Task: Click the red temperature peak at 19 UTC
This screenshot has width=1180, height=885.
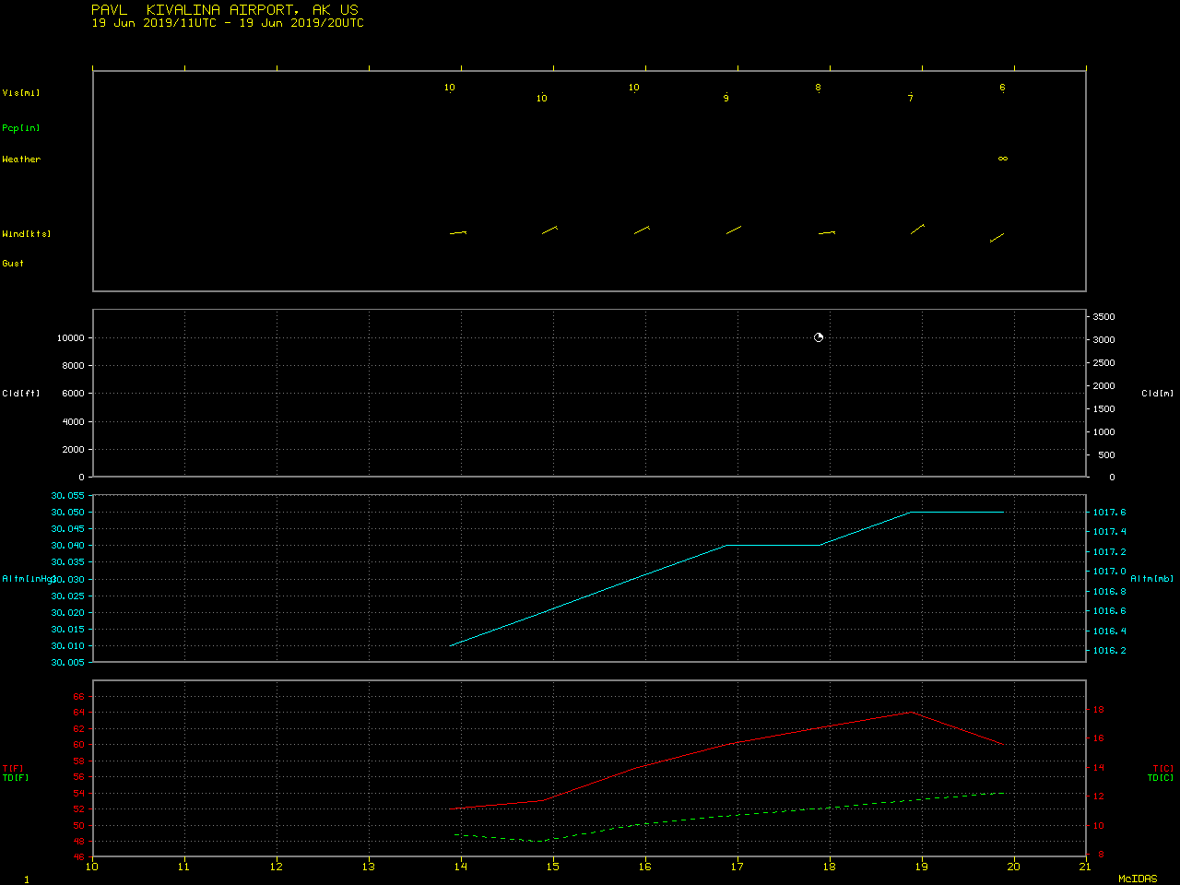Action: point(912,712)
